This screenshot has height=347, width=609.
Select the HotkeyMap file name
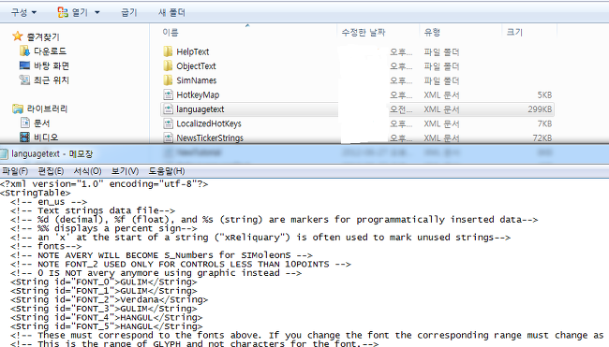(x=198, y=94)
